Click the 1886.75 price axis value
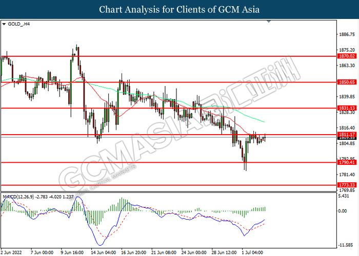 (x=347, y=34)
